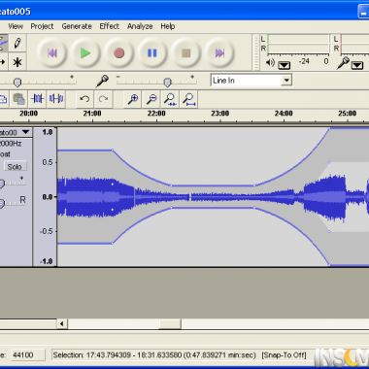
Task: Click the project rate 44100 field
Action: (x=27, y=355)
